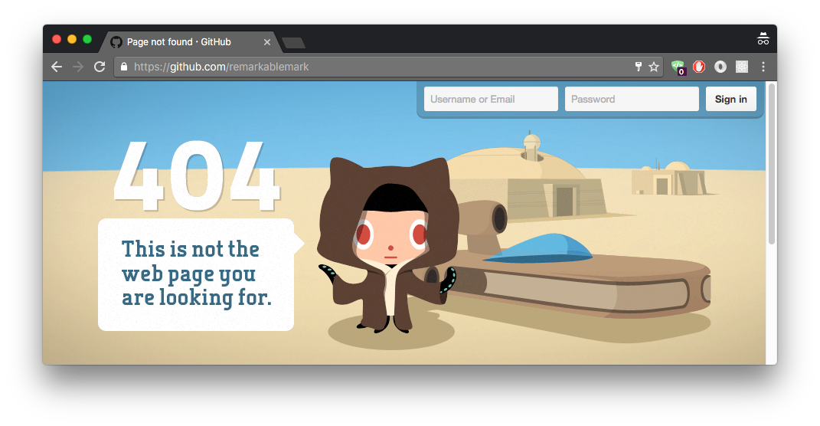Click the large 404 heading
The image size is (820, 426).
197,176
